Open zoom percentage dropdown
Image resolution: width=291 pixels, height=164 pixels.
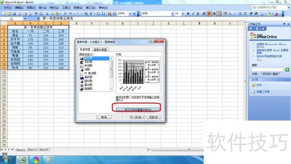pos(130,14)
